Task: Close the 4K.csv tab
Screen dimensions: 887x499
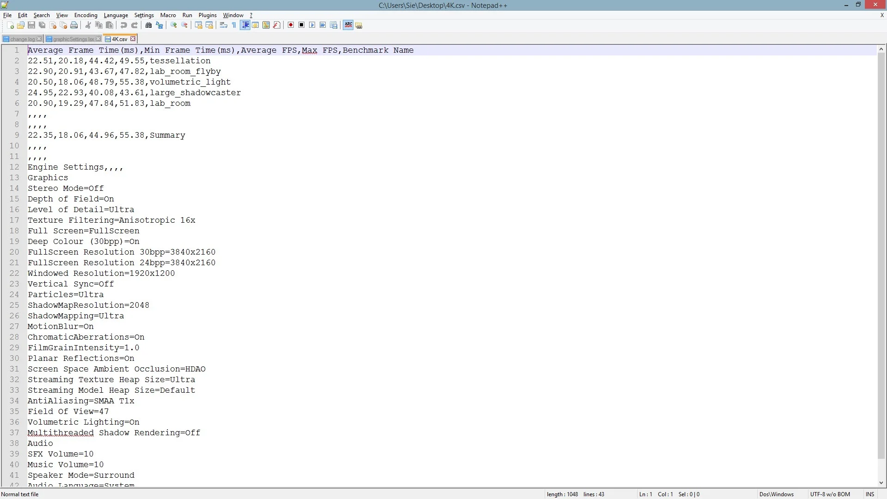Action: click(133, 39)
